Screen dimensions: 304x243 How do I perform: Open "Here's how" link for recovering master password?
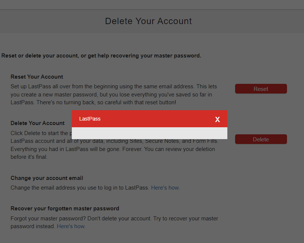point(71,226)
